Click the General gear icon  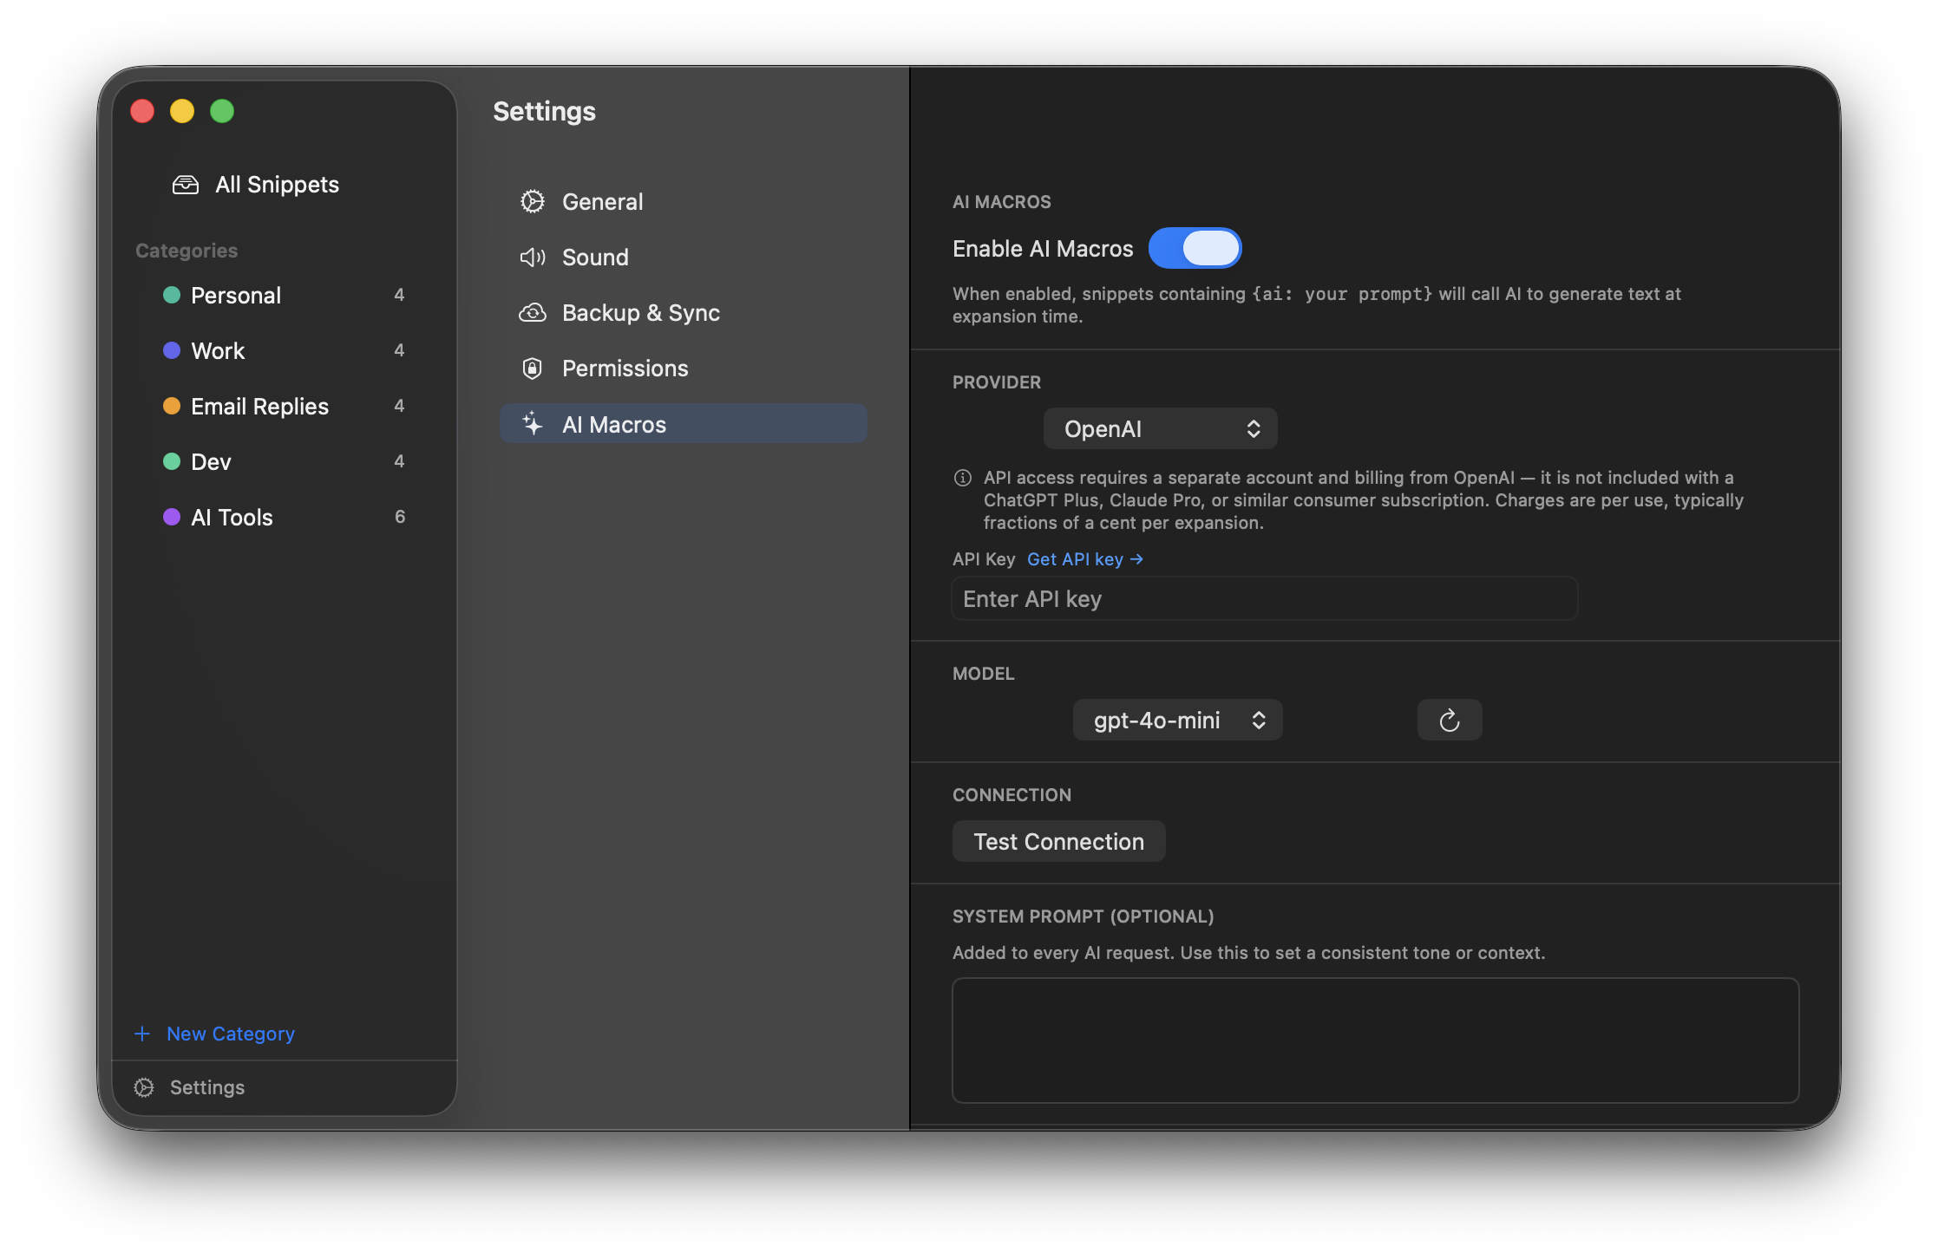(532, 201)
